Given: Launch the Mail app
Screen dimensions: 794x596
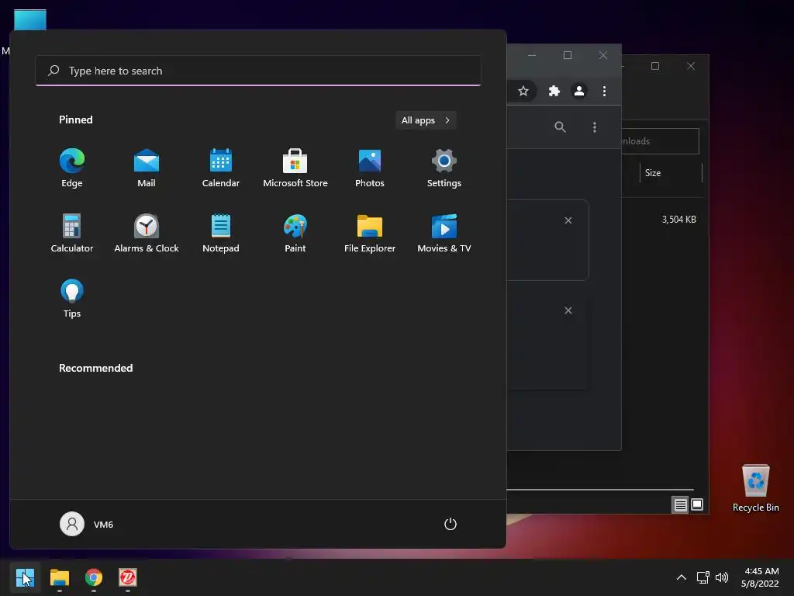Looking at the screenshot, I should coord(147,168).
